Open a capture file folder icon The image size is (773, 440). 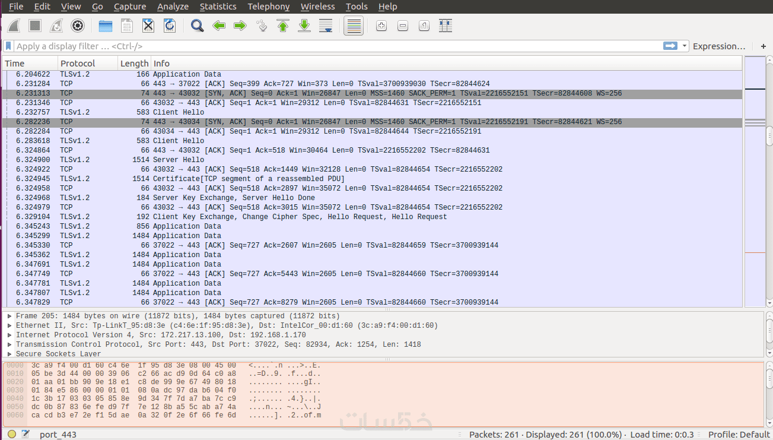(x=106, y=26)
